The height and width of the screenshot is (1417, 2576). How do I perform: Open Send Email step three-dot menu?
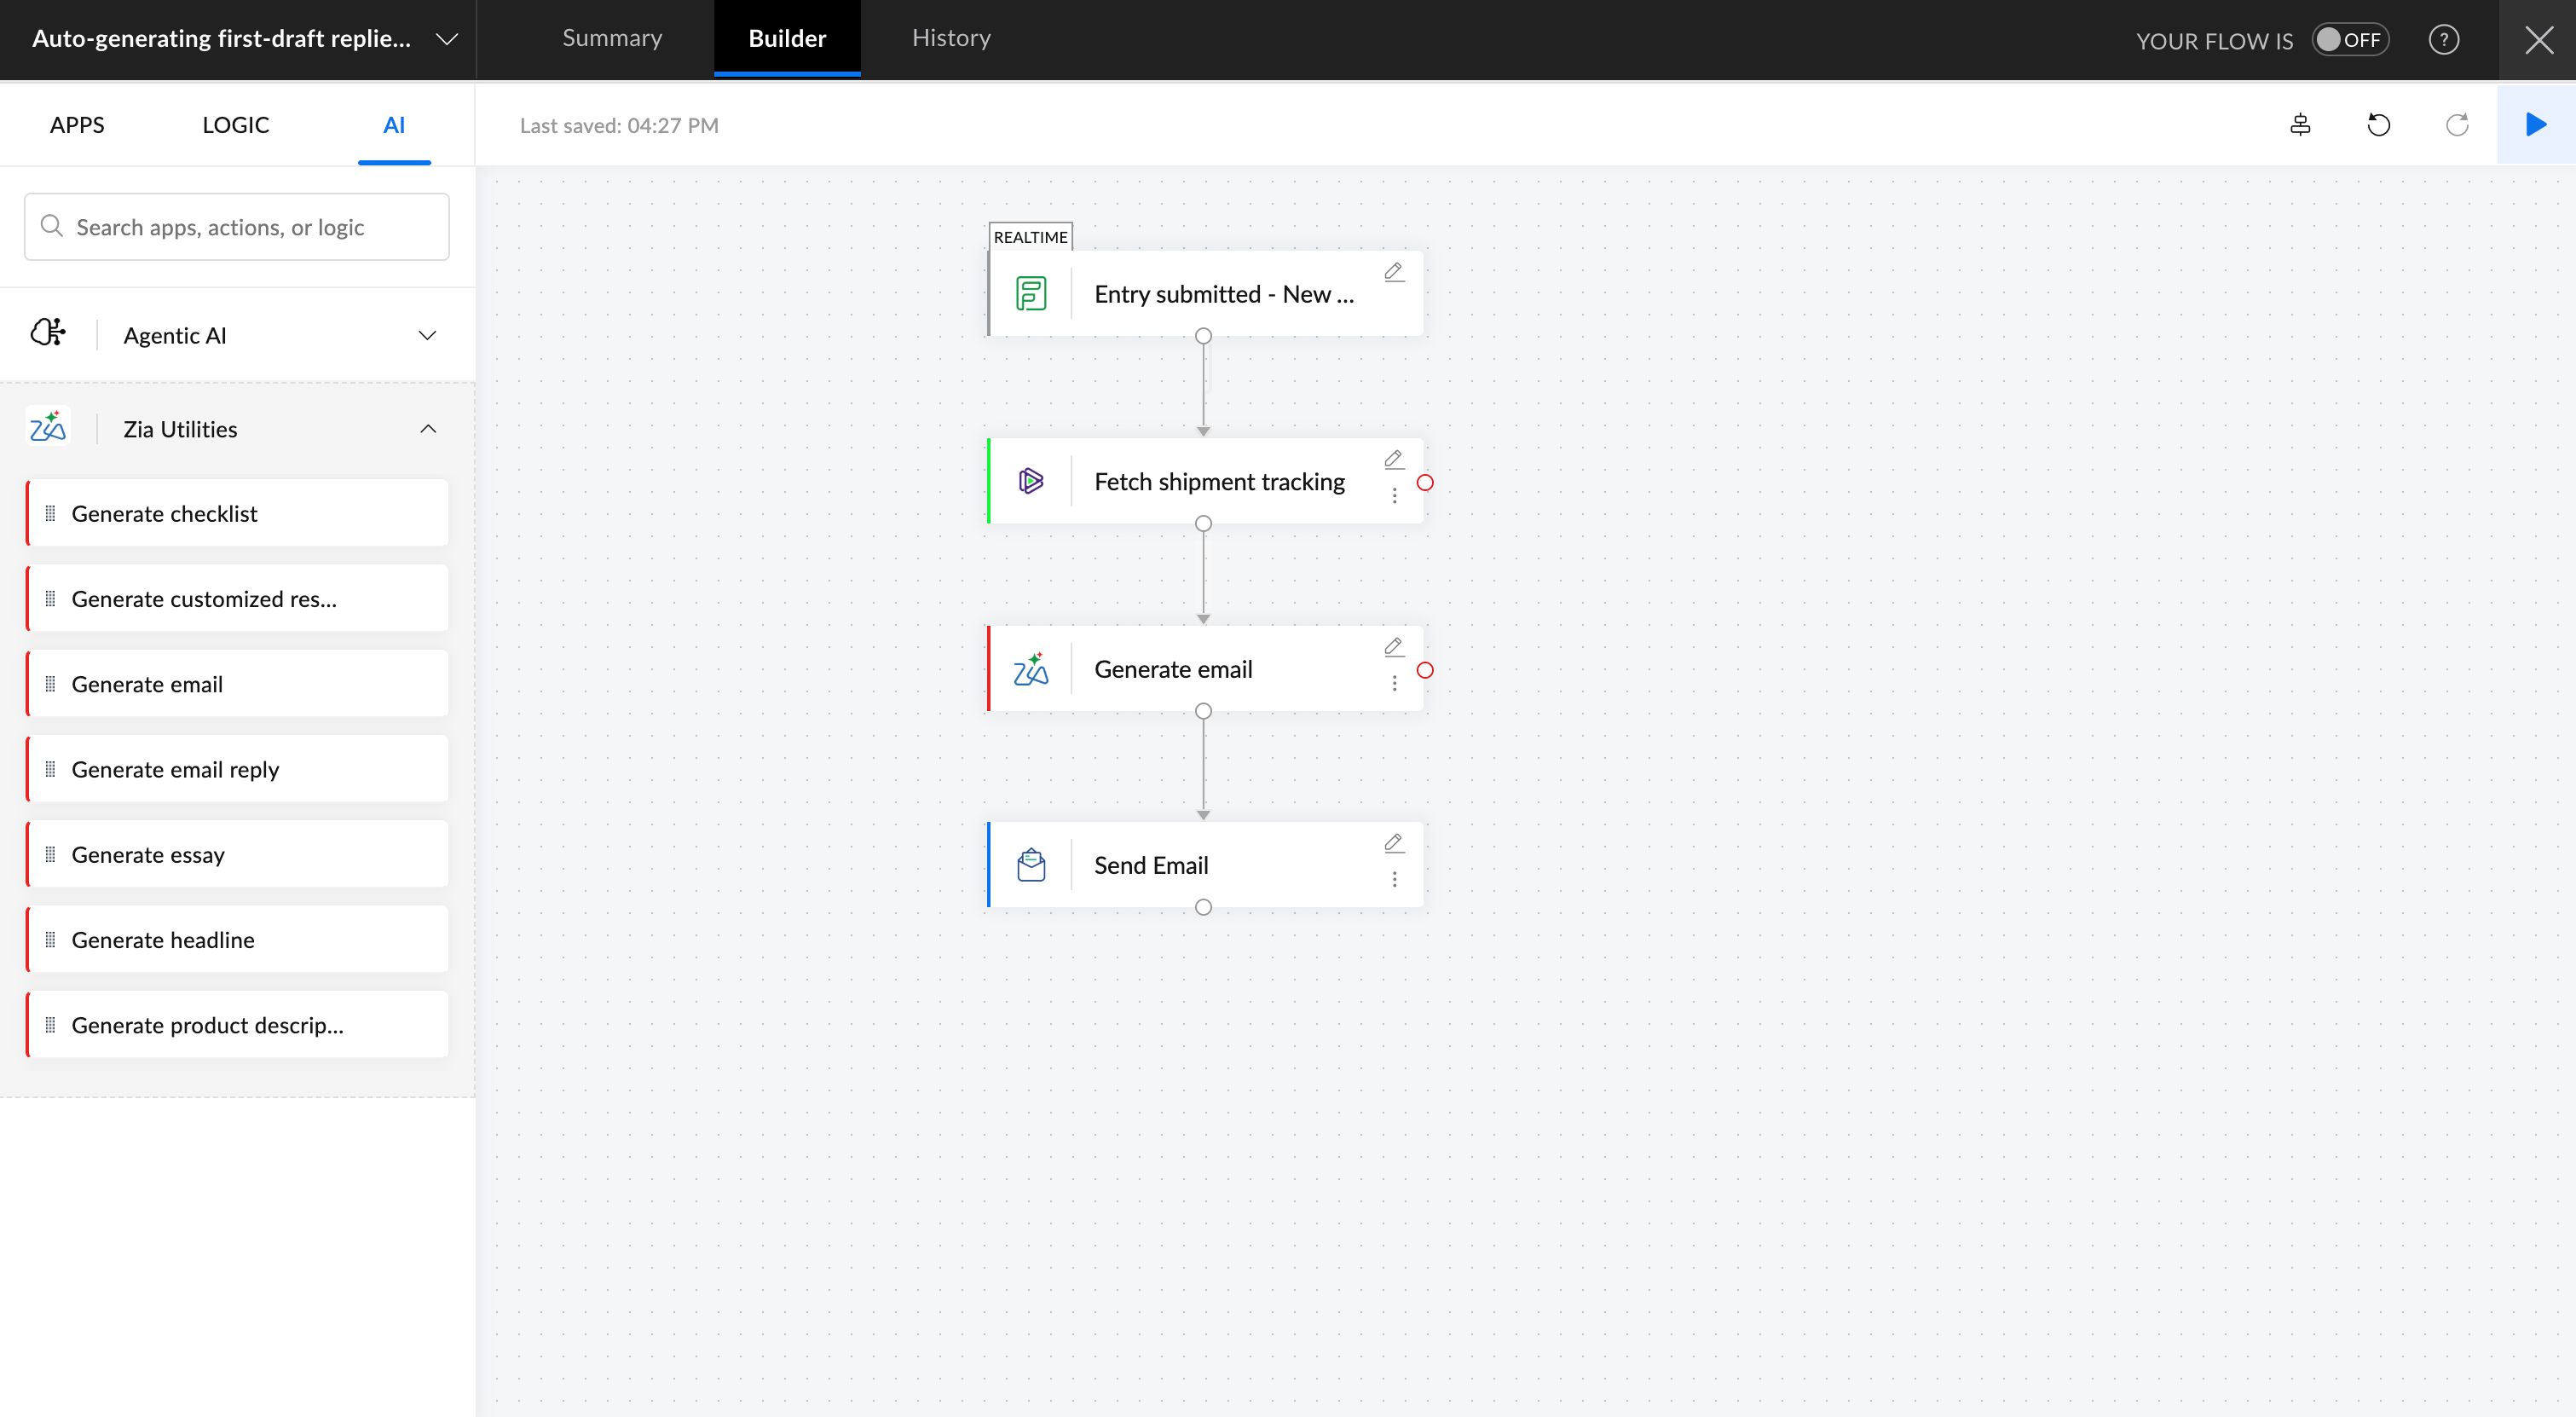(x=1394, y=879)
